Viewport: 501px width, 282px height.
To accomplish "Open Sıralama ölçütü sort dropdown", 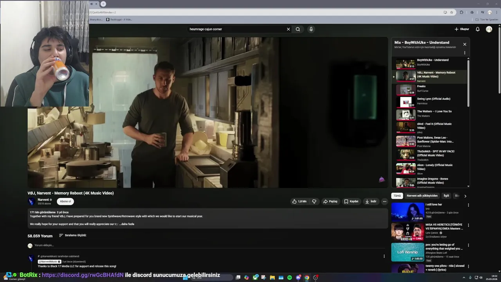I will [x=72, y=235].
